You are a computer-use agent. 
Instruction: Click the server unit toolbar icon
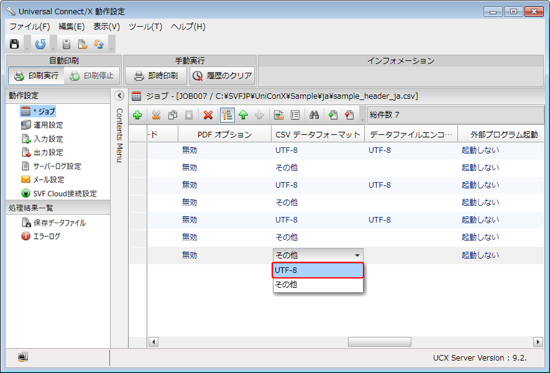(66, 44)
